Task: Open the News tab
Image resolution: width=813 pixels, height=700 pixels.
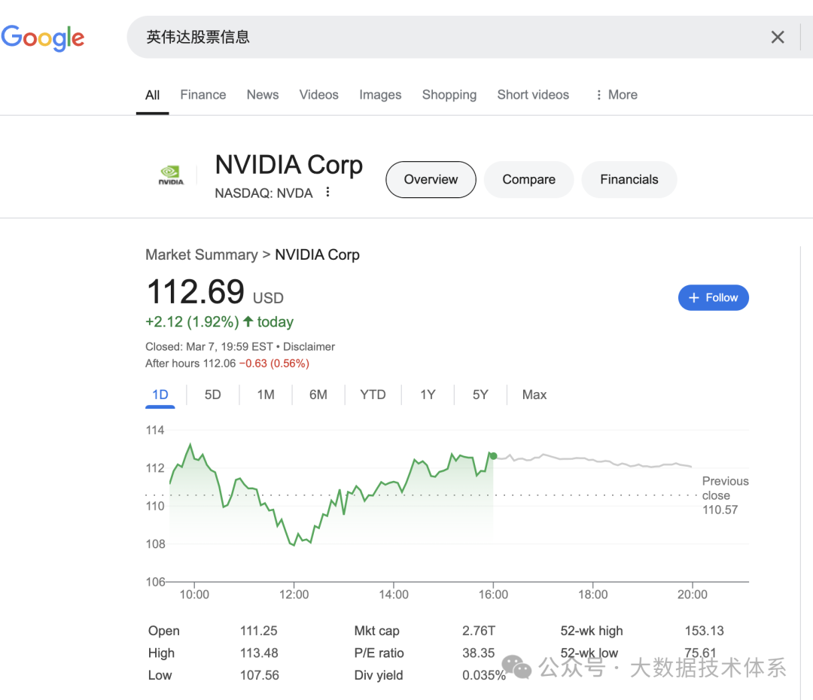Action: pos(263,95)
